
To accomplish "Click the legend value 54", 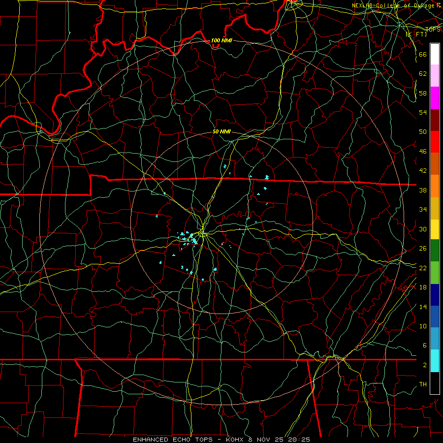I will pyautogui.click(x=423, y=112).
